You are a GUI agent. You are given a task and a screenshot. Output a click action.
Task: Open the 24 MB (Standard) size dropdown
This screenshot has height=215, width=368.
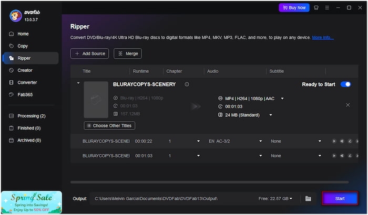[x=271, y=115]
